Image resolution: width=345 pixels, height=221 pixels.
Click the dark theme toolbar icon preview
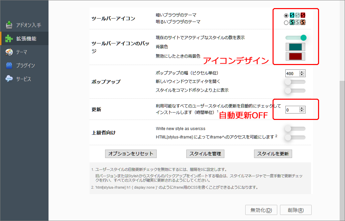coord(297,15)
